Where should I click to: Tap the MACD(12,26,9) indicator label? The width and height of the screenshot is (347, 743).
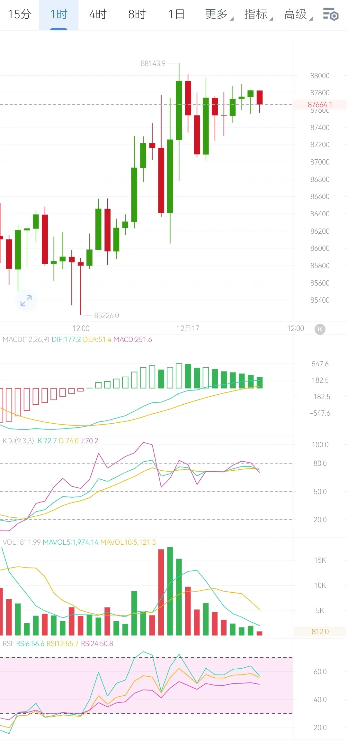pos(26,339)
